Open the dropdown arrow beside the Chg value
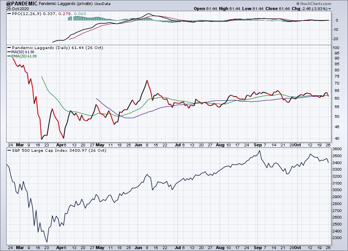Screen dimensions: 348x251 click(329, 9)
